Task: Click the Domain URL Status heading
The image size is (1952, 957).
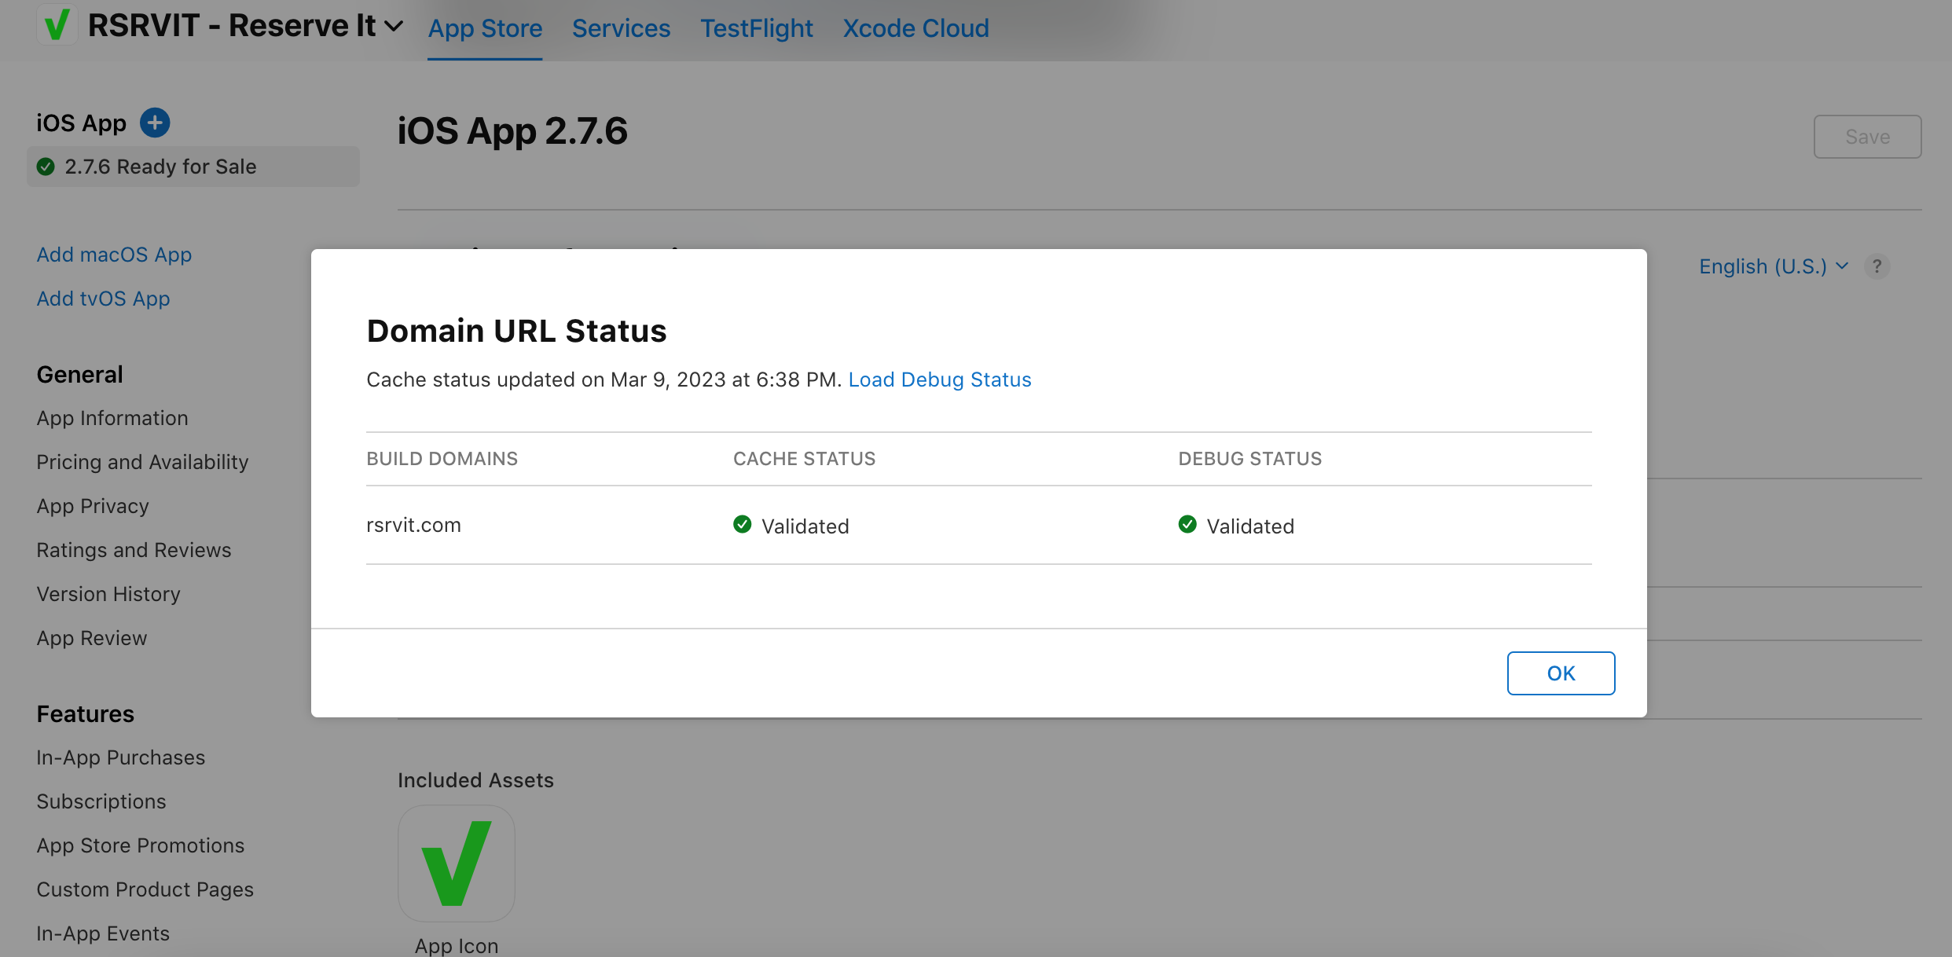Action: 516,331
